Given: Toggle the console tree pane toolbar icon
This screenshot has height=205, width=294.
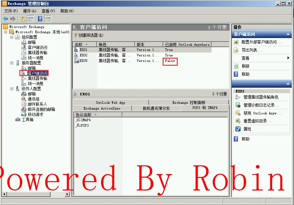Looking at the screenshot, I should tap(30, 19).
